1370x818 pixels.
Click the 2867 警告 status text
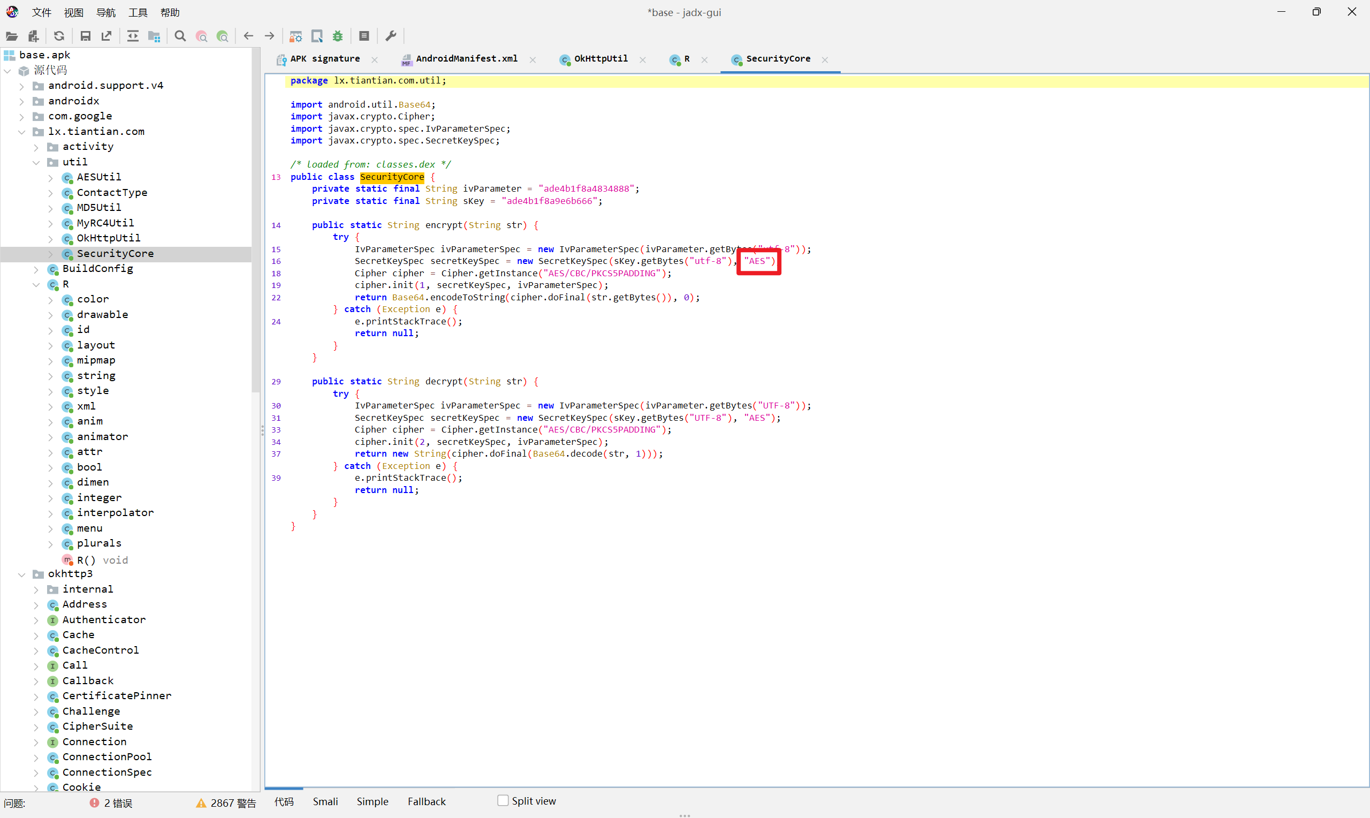click(x=233, y=803)
